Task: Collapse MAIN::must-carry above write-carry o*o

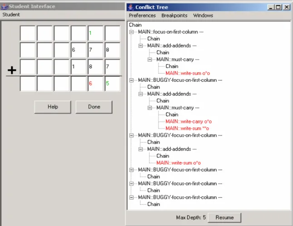Action: click(x=149, y=108)
